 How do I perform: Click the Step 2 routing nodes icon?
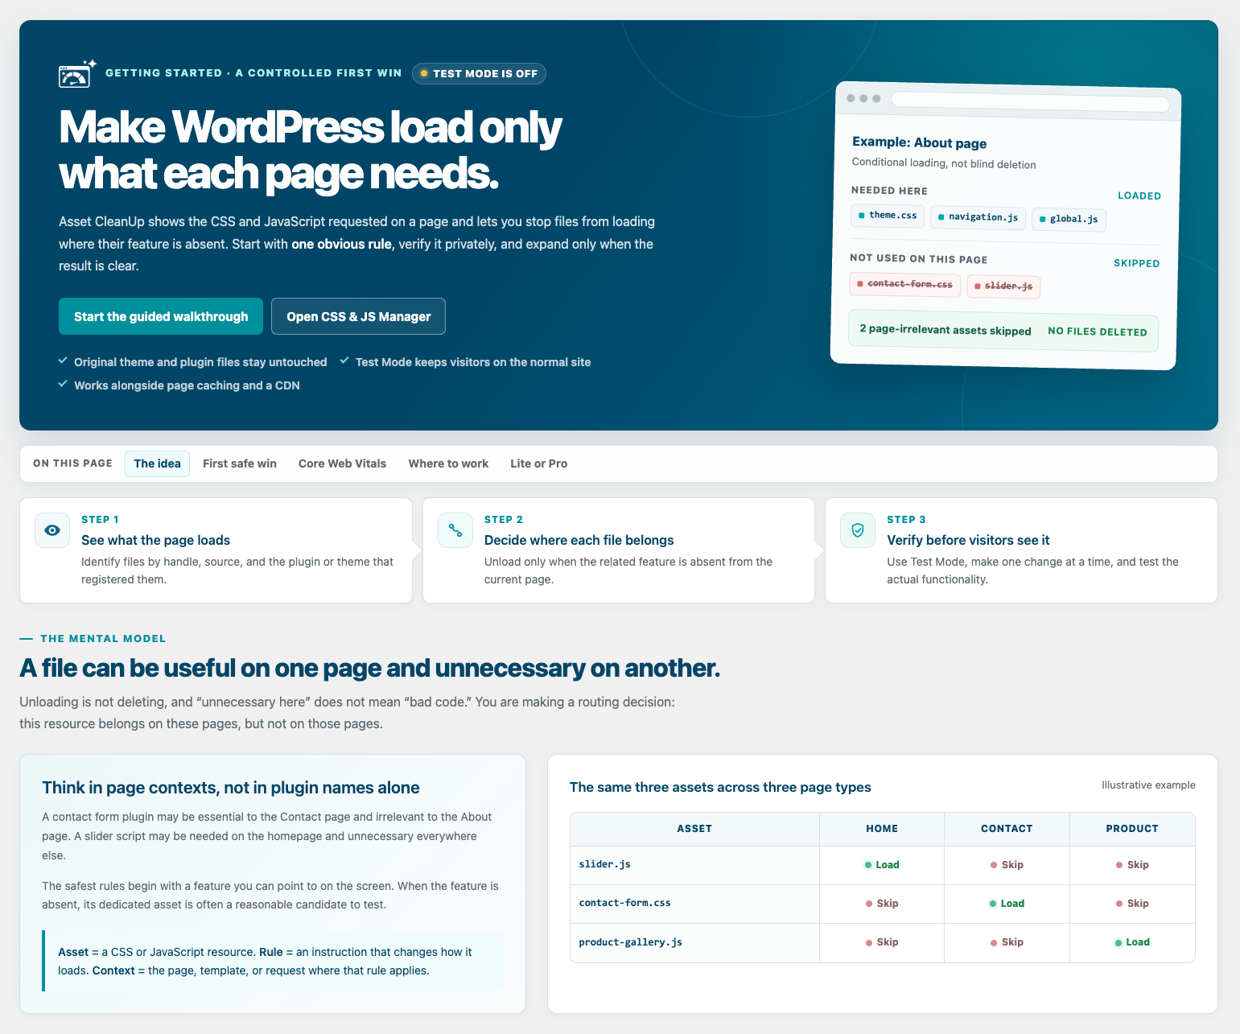[455, 530]
